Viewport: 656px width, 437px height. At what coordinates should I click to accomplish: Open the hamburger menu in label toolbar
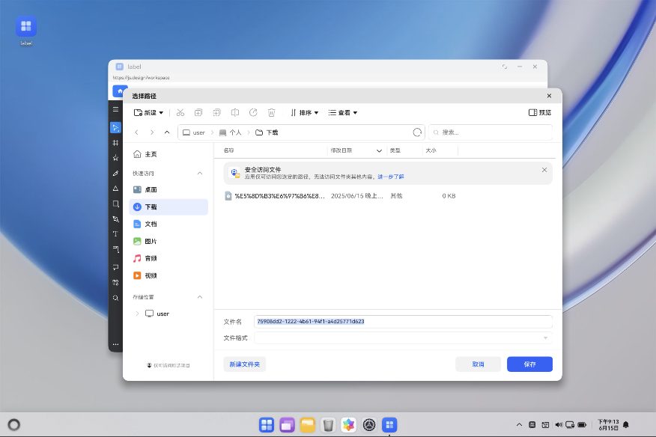pyautogui.click(x=116, y=109)
